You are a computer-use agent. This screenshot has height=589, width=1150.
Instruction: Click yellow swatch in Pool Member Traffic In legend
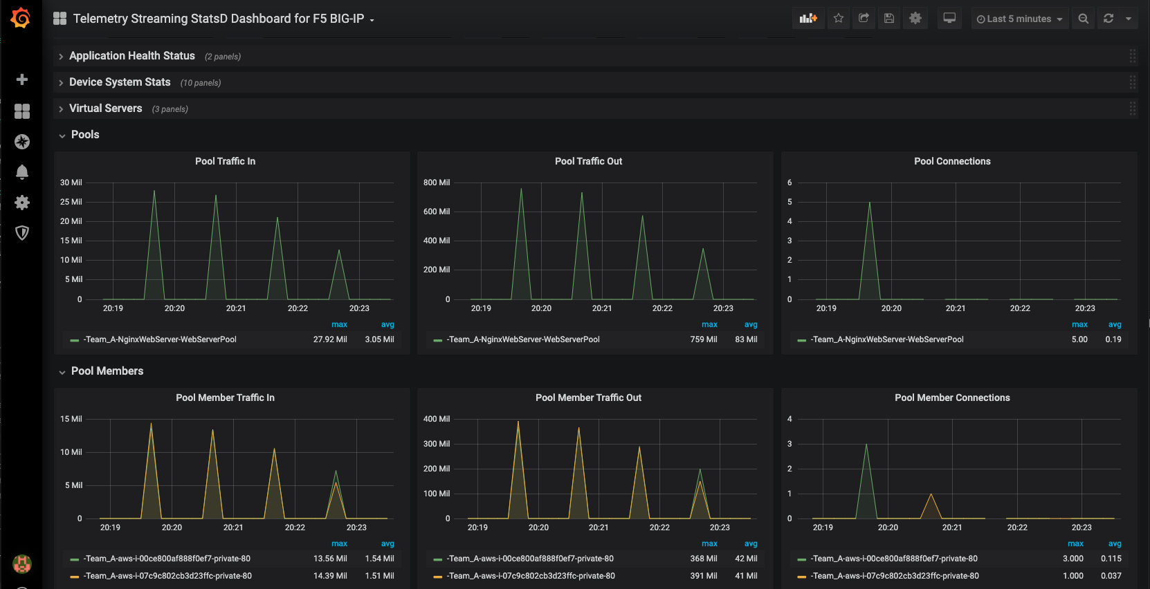pyautogui.click(x=75, y=577)
